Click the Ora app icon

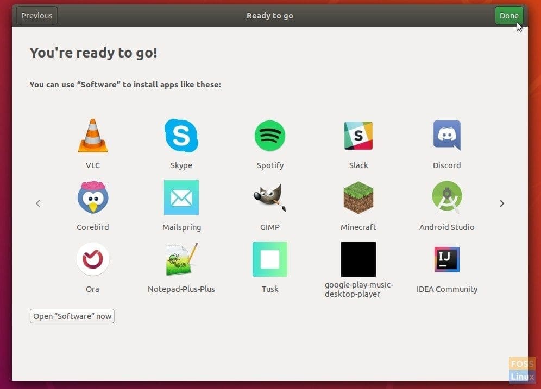pos(92,259)
